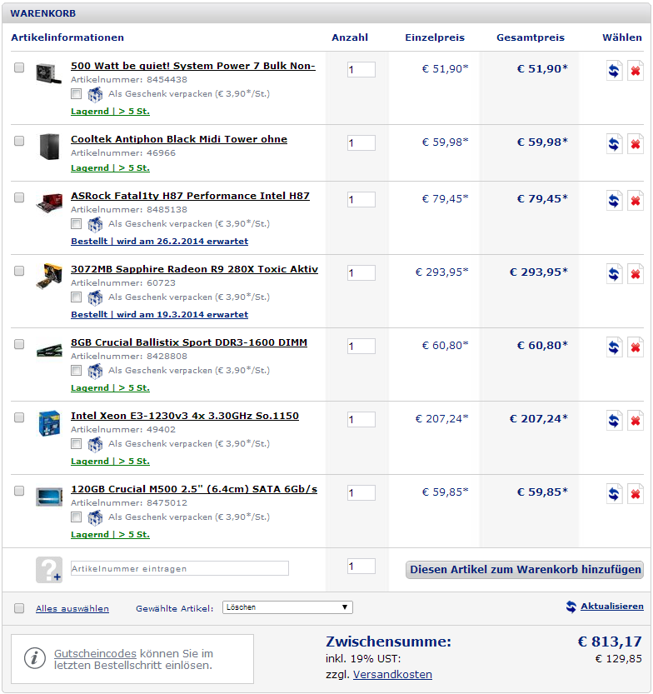Open the 500 Watt be quiet! System Power product

193,66
